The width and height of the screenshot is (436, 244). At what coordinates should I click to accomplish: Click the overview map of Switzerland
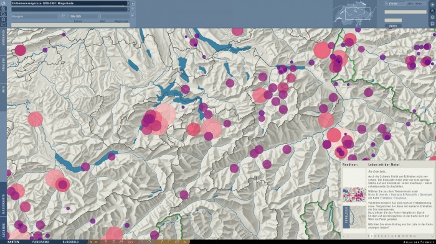(x=354, y=13)
